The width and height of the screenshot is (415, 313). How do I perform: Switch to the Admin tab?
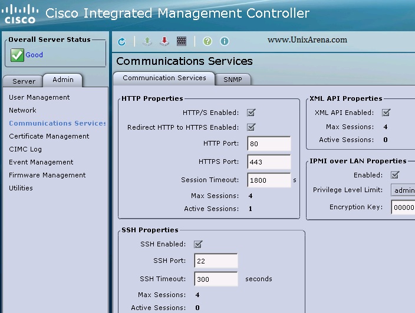click(x=62, y=80)
